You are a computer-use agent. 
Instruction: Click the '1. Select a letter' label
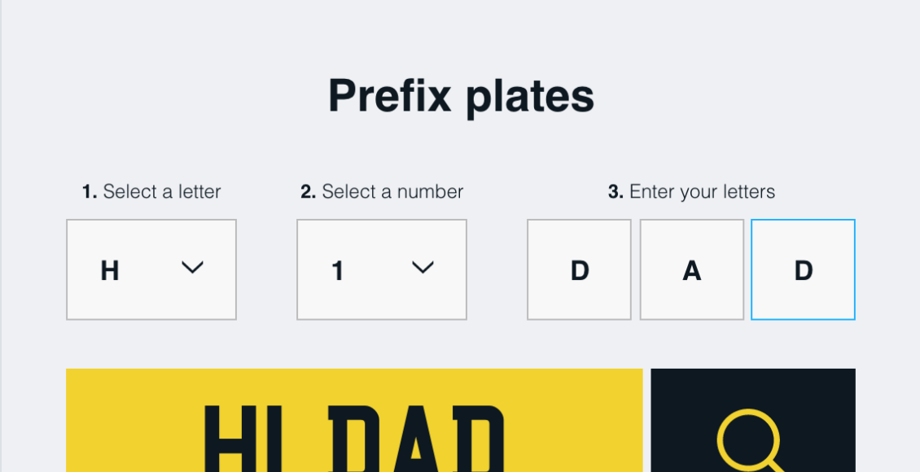pos(151,192)
